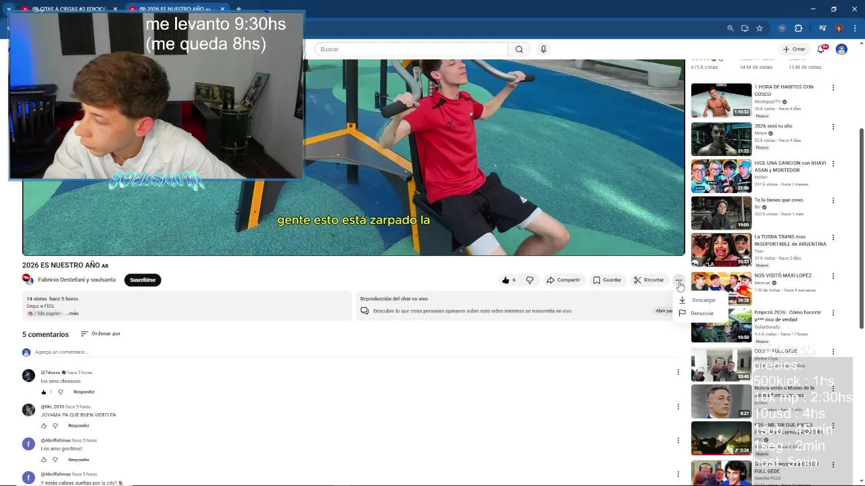
Task: Like the 'Los amo gorditos' comment
Action: (44, 460)
